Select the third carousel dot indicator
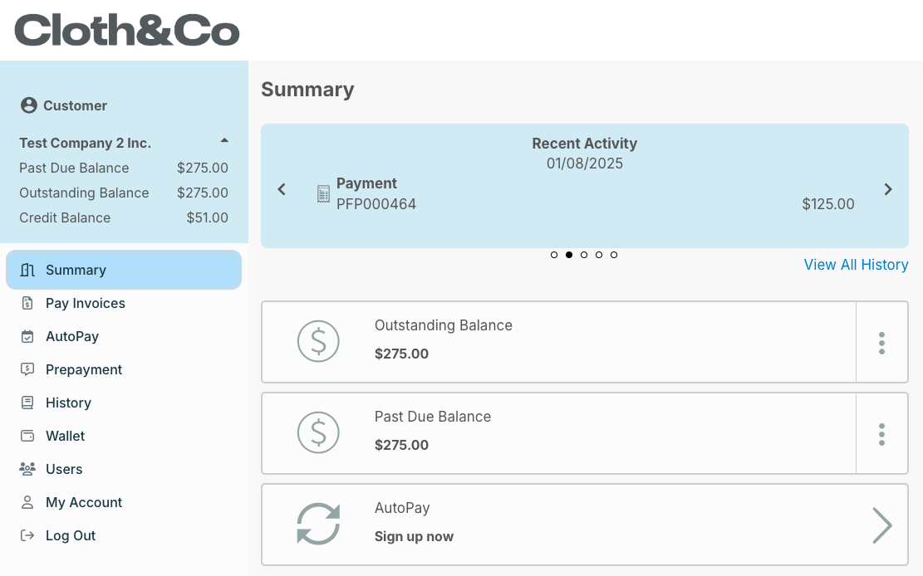 click(584, 255)
